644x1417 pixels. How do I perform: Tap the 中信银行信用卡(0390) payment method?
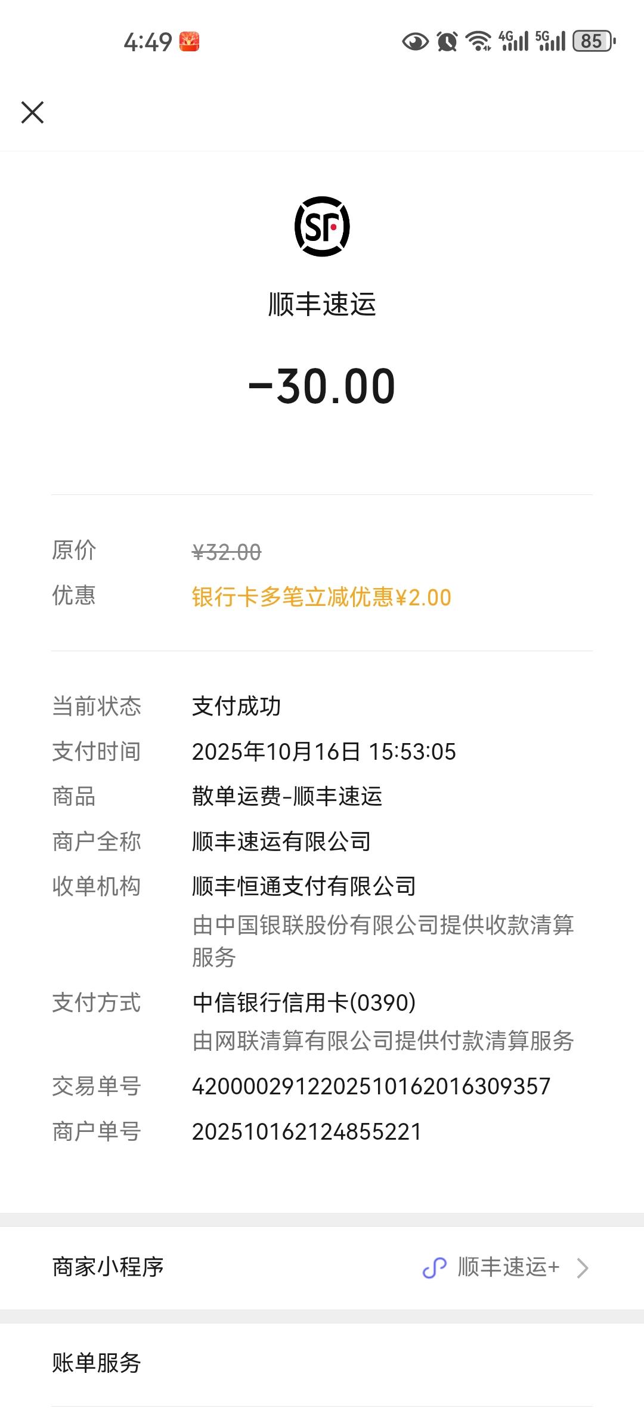pyautogui.click(x=304, y=1003)
